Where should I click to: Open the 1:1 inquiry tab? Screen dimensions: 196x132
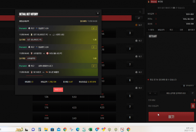click(x=151, y=30)
